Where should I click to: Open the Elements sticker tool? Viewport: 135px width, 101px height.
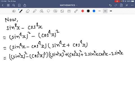pyautogui.click(x=55, y=11)
